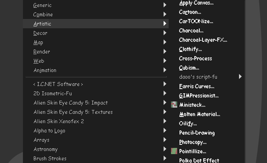Expand arrow beside Render
The image size is (267, 163).
pos(165,51)
